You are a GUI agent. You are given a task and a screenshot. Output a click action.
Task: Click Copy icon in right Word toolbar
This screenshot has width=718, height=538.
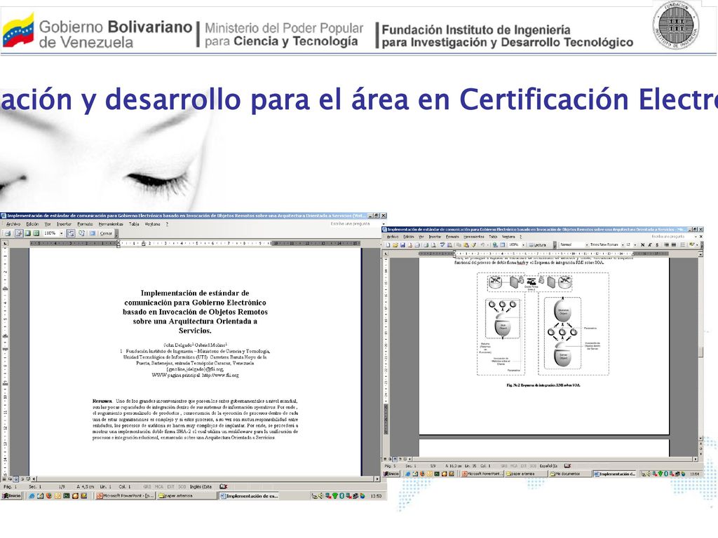point(459,244)
